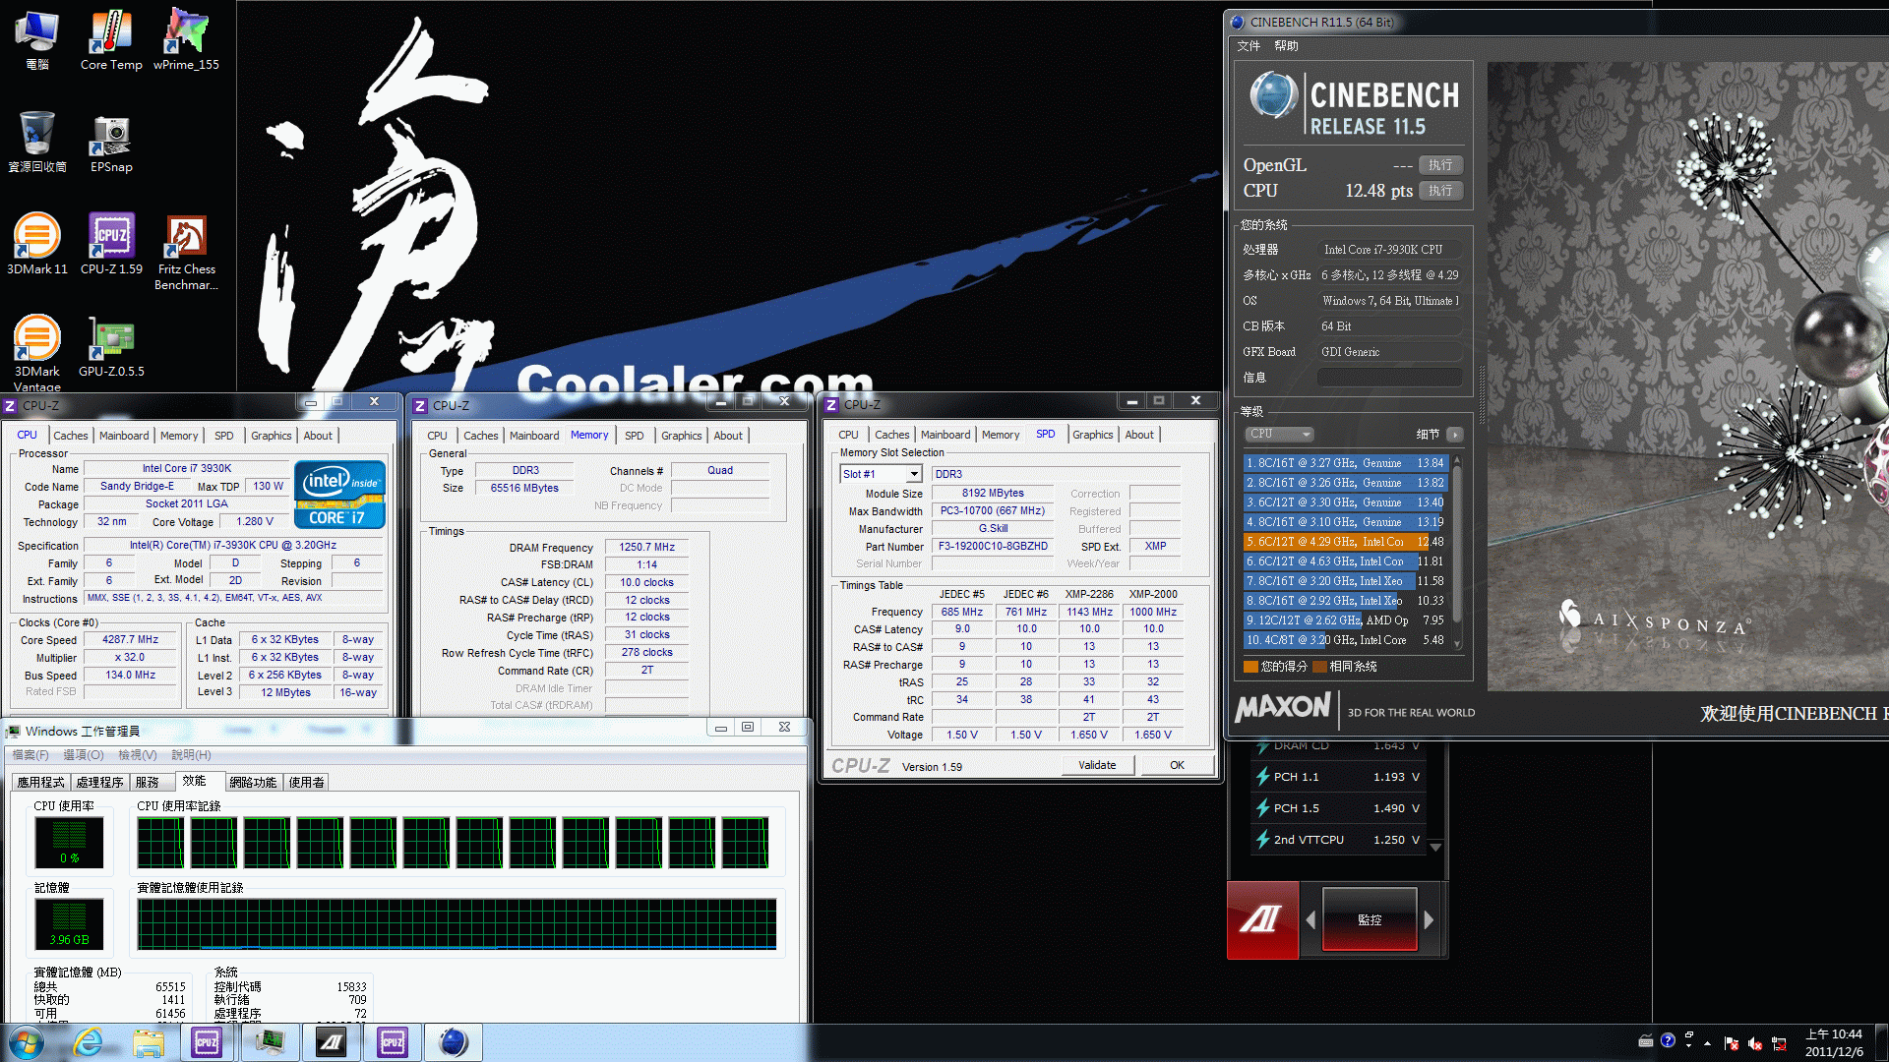Open Graphics tab in right CPU-Z window
This screenshot has width=1889, height=1062.
tap(1093, 435)
